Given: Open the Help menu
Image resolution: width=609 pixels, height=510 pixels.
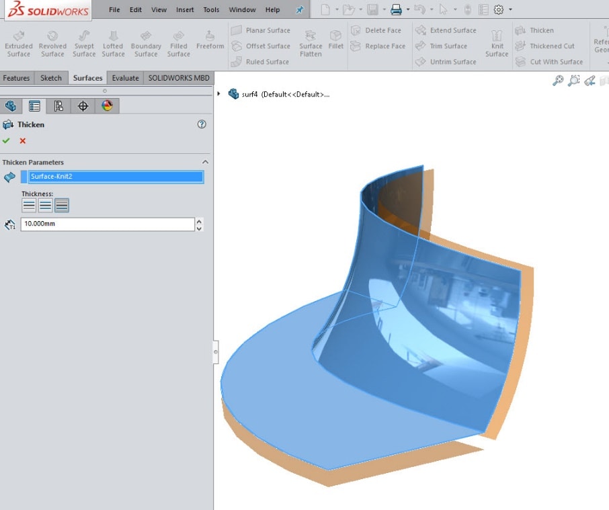Looking at the screenshot, I should point(272,9).
